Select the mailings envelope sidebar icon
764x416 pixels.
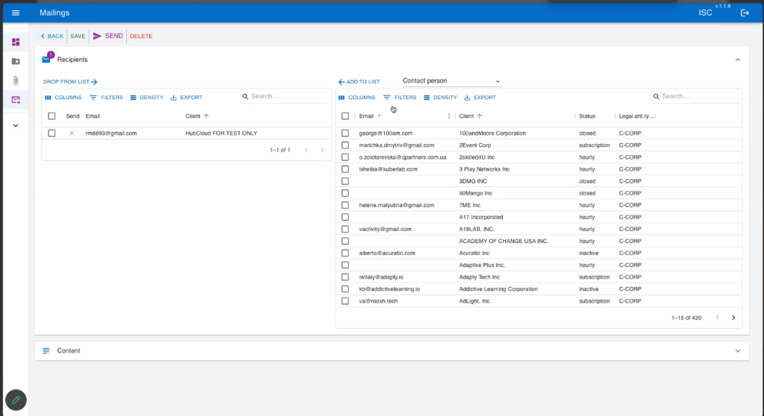tap(16, 100)
